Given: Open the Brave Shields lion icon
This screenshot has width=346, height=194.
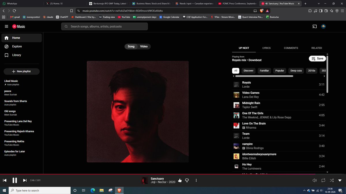Looking at the screenshot, I should click(262, 11).
